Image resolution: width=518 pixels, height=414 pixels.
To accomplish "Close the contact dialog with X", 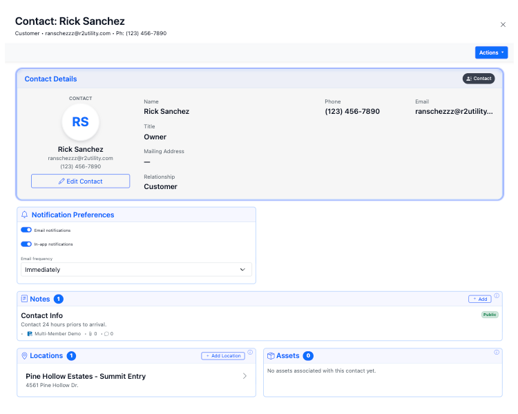I will (x=503, y=25).
